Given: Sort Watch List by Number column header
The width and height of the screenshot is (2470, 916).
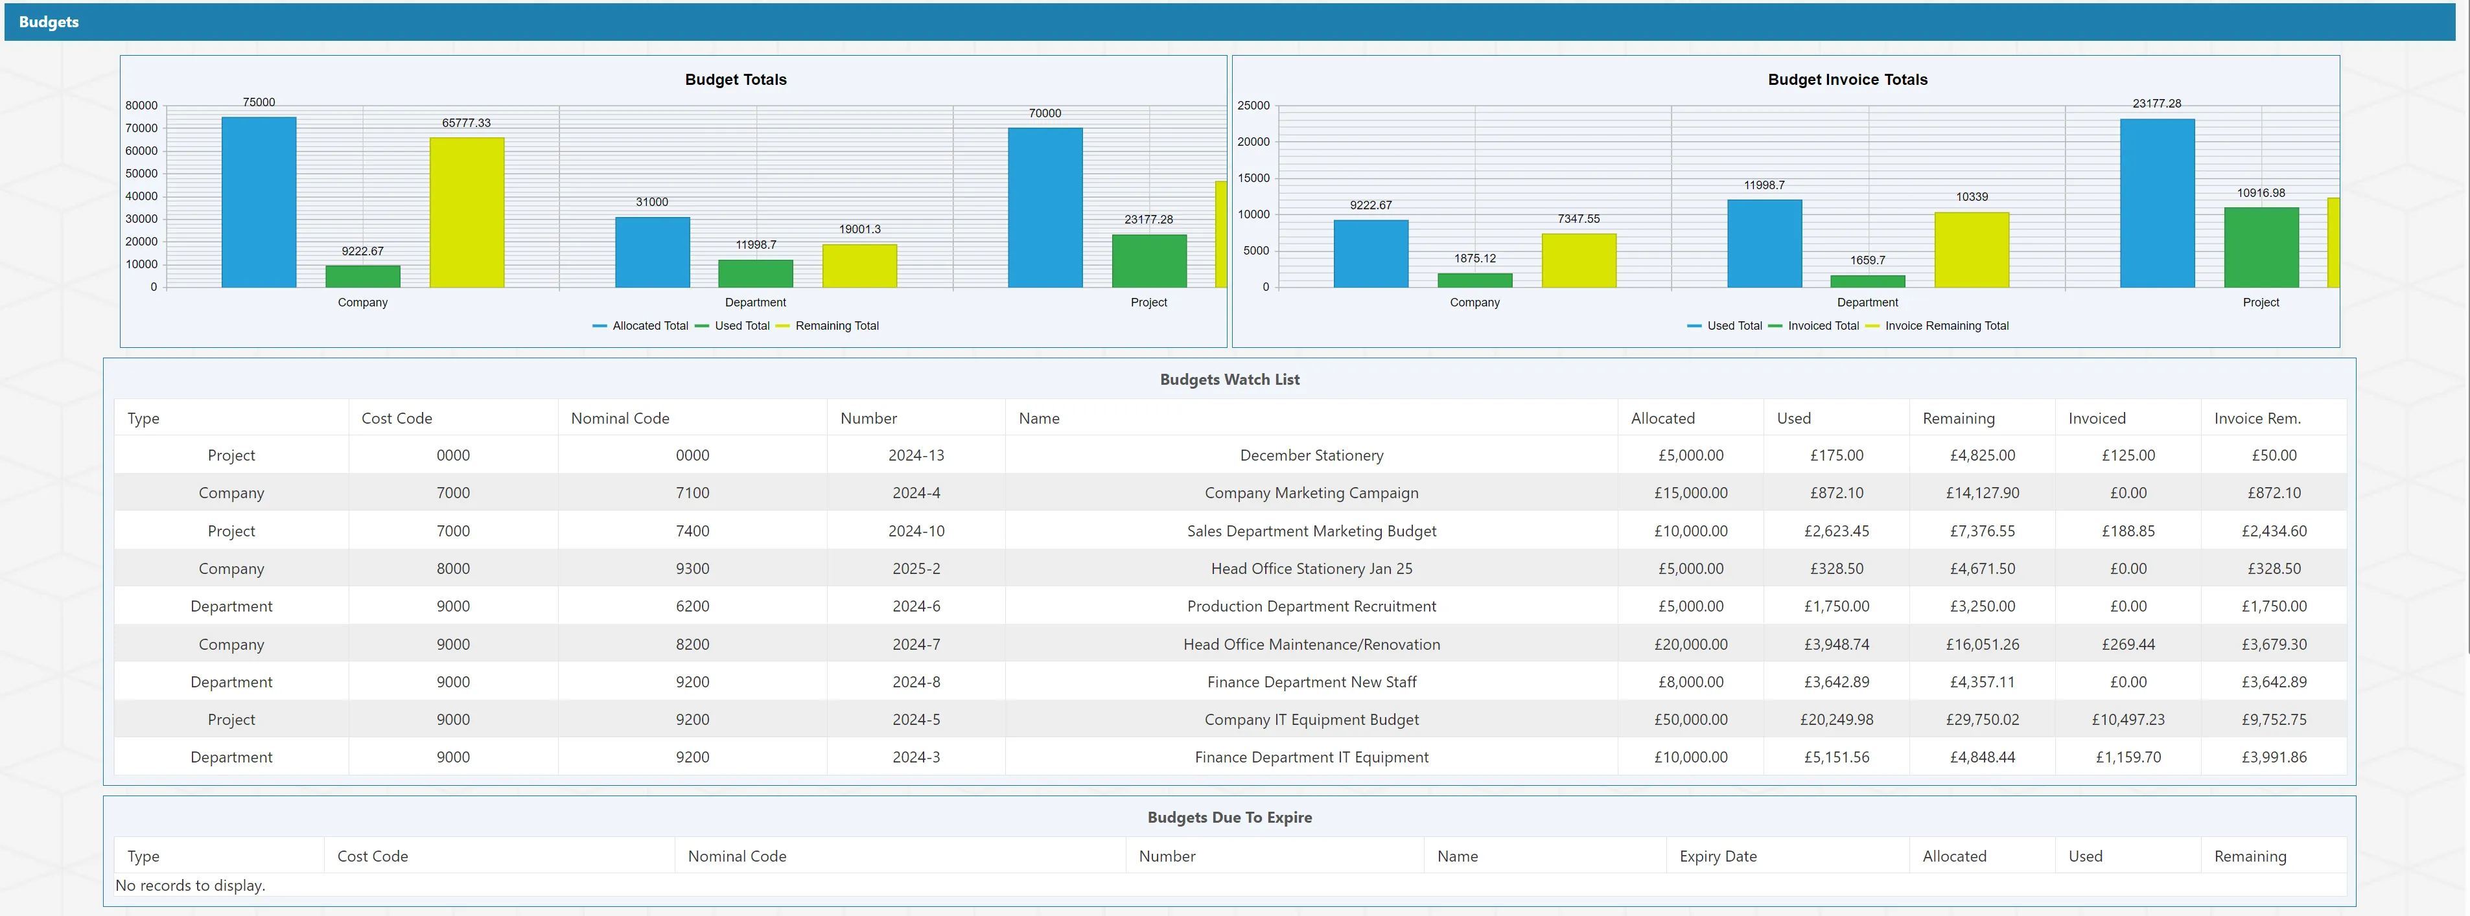Looking at the screenshot, I should pyautogui.click(x=916, y=418).
